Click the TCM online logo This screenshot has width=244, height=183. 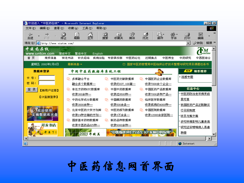(204, 51)
